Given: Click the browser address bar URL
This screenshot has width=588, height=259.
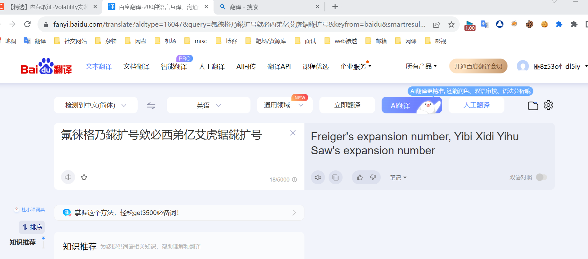Looking at the screenshot, I should point(239,24).
